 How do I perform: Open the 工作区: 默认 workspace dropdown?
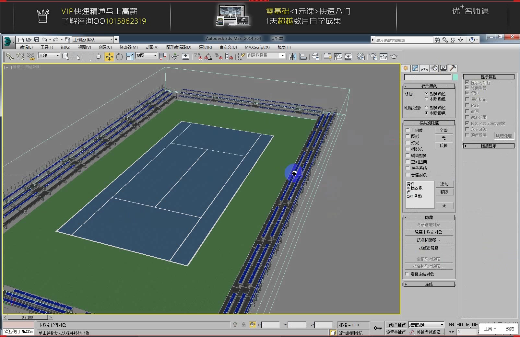93,40
